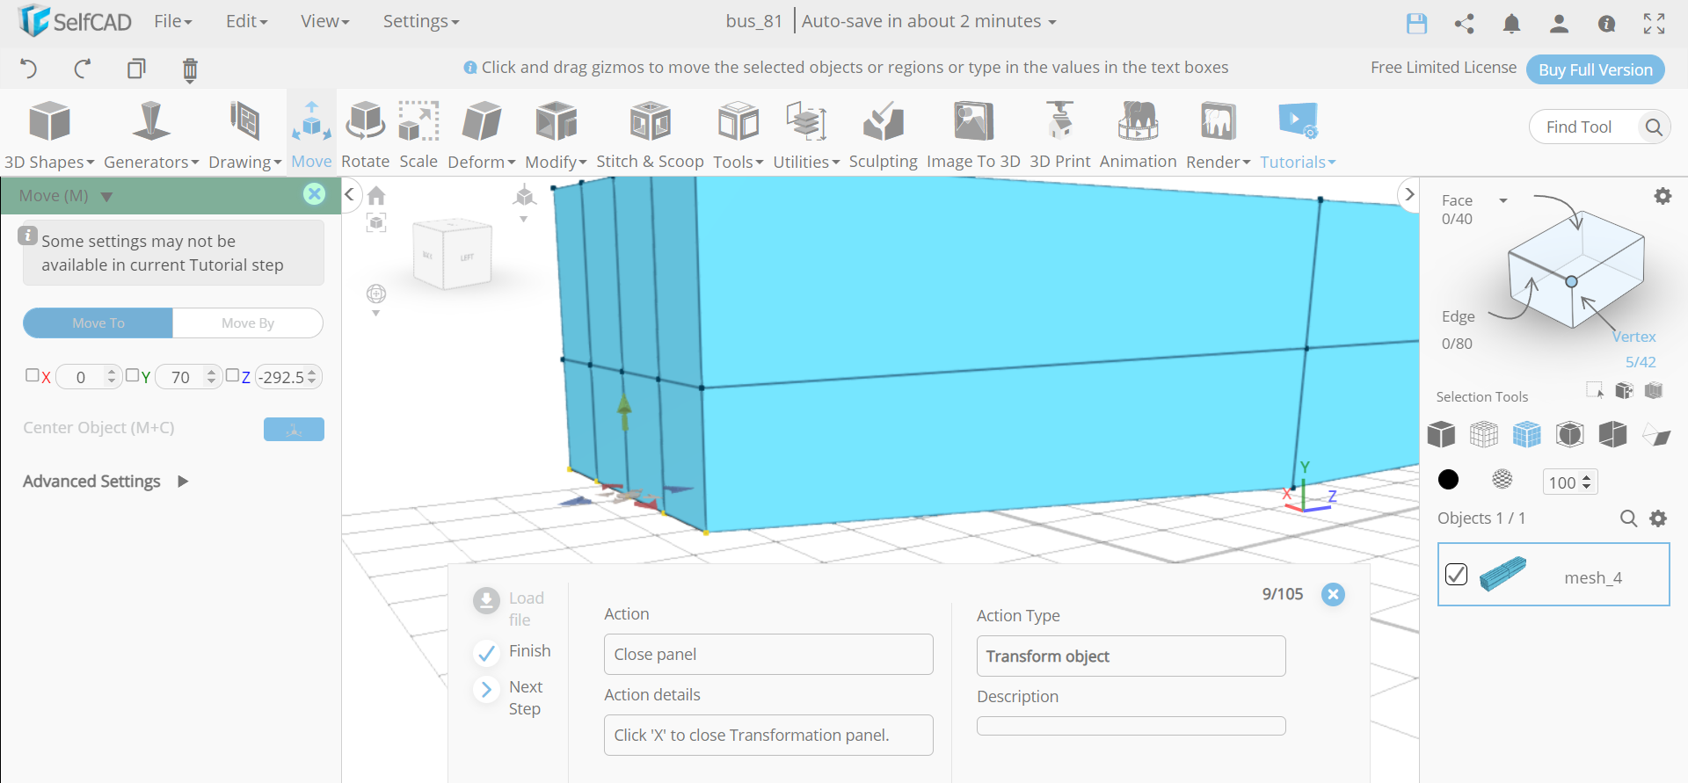Click the Delete trash icon
The image size is (1688, 783).
[x=190, y=69]
